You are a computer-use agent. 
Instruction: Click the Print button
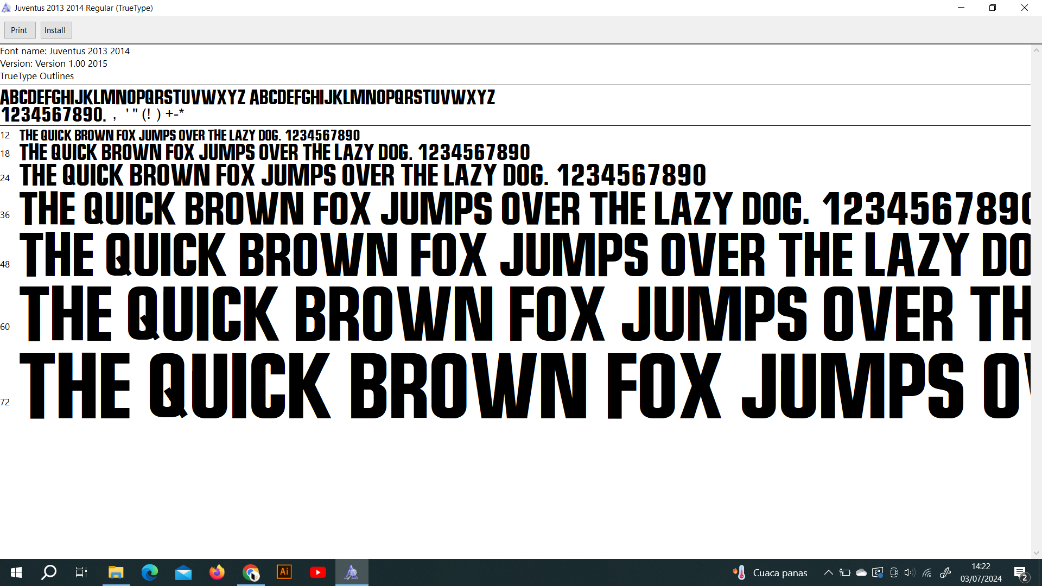(19, 30)
